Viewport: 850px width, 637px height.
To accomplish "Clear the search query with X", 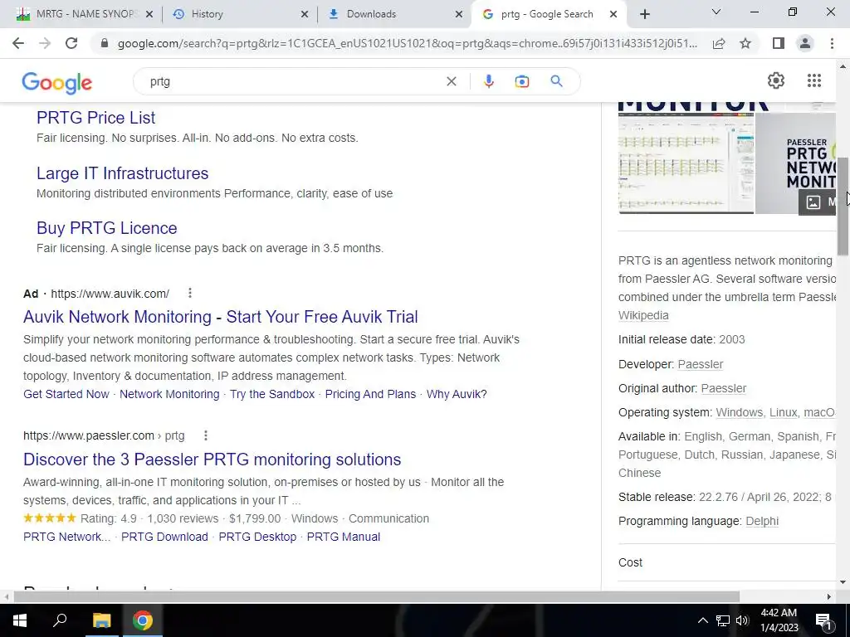I will [451, 81].
